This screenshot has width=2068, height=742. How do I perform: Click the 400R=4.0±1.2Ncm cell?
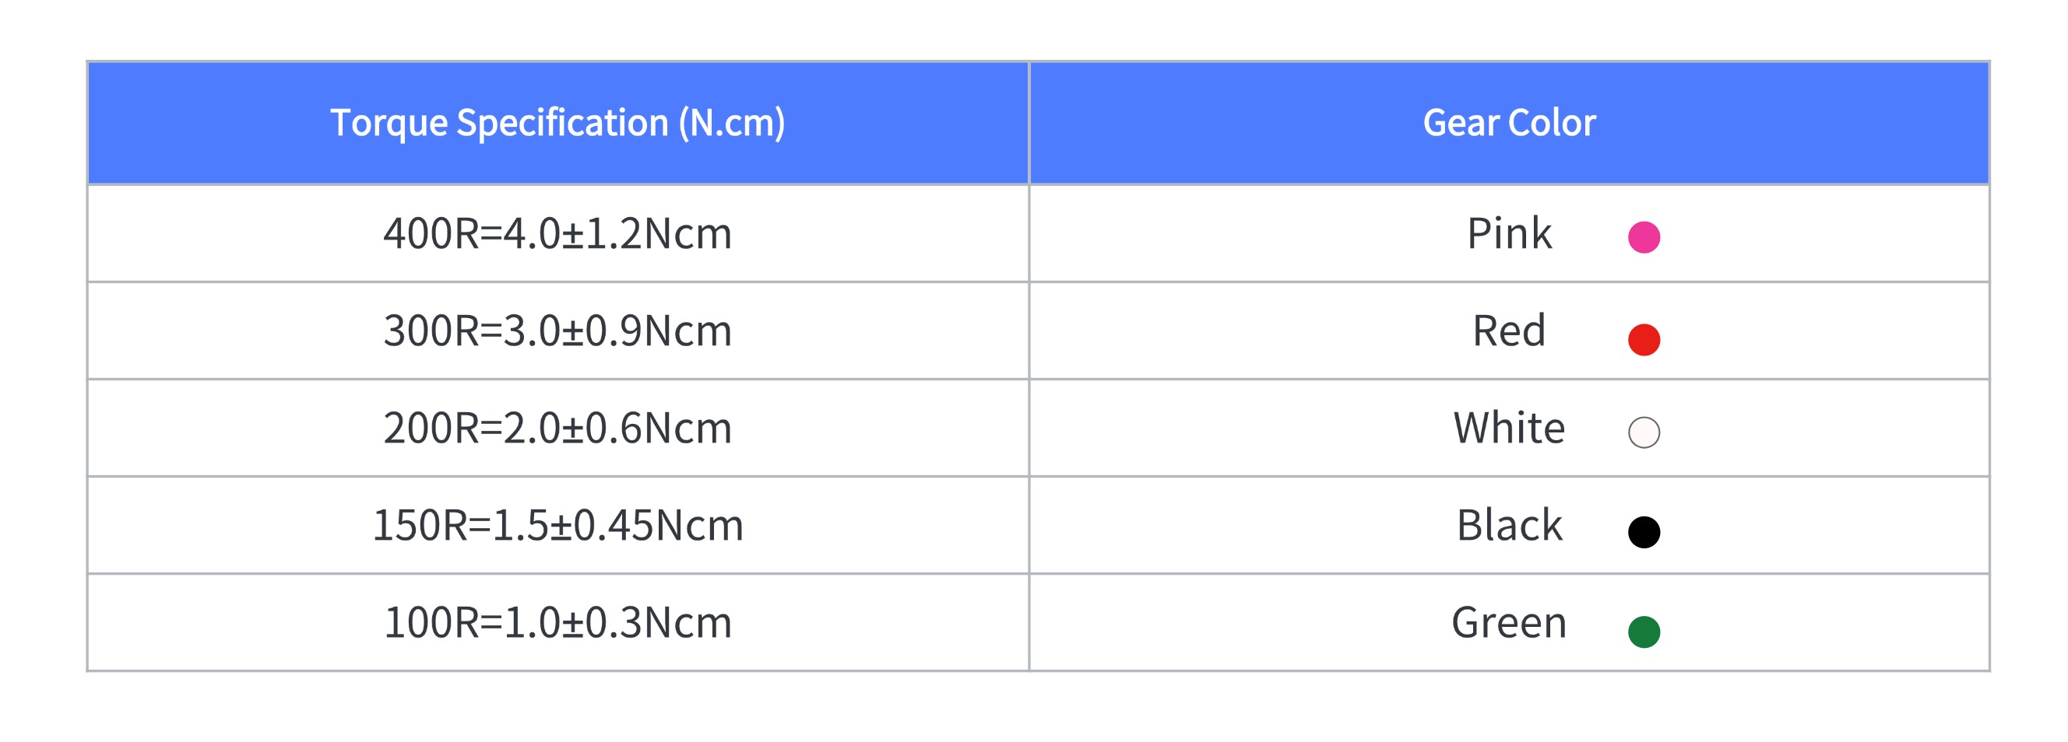tap(558, 233)
